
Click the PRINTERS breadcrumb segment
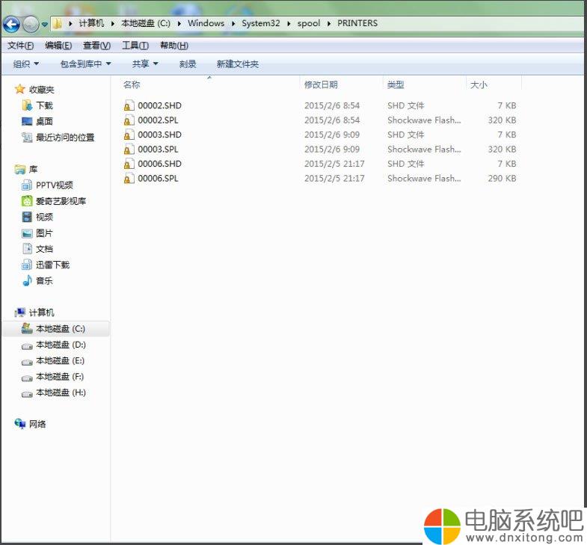click(357, 23)
